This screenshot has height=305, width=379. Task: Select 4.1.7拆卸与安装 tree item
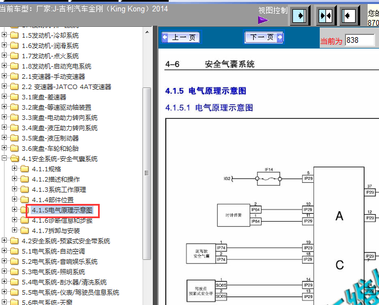tap(56, 231)
